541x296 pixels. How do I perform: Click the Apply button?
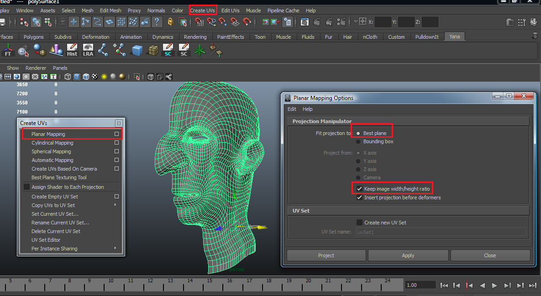pos(408,255)
